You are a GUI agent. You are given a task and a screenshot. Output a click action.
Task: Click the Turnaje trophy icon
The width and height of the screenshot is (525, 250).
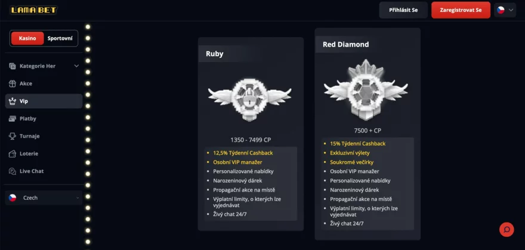13,136
